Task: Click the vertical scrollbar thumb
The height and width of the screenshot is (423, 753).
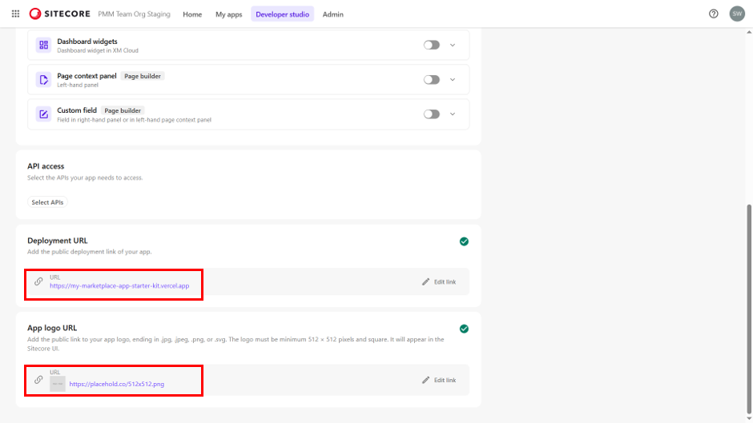Action: tap(749, 308)
